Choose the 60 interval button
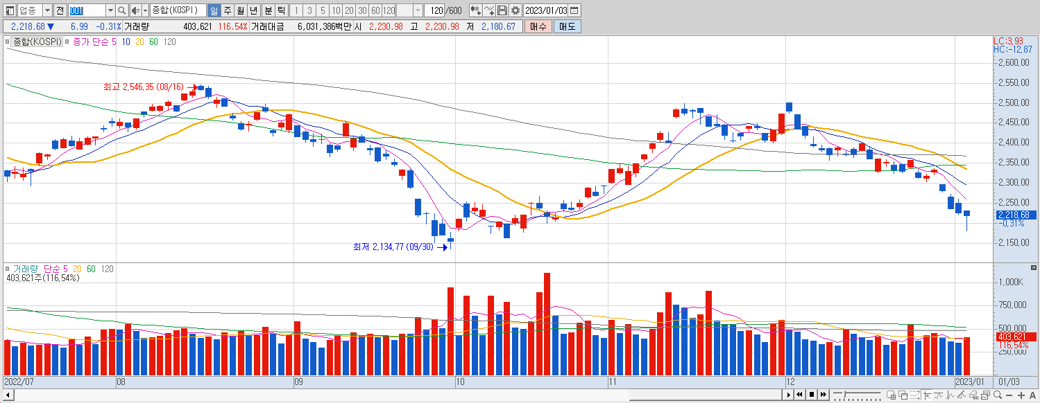Viewport: 1040px width, 403px height. (x=375, y=10)
